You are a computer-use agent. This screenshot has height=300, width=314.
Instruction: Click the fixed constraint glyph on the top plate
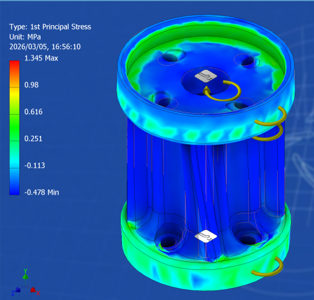pyautogui.click(x=206, y=76)
